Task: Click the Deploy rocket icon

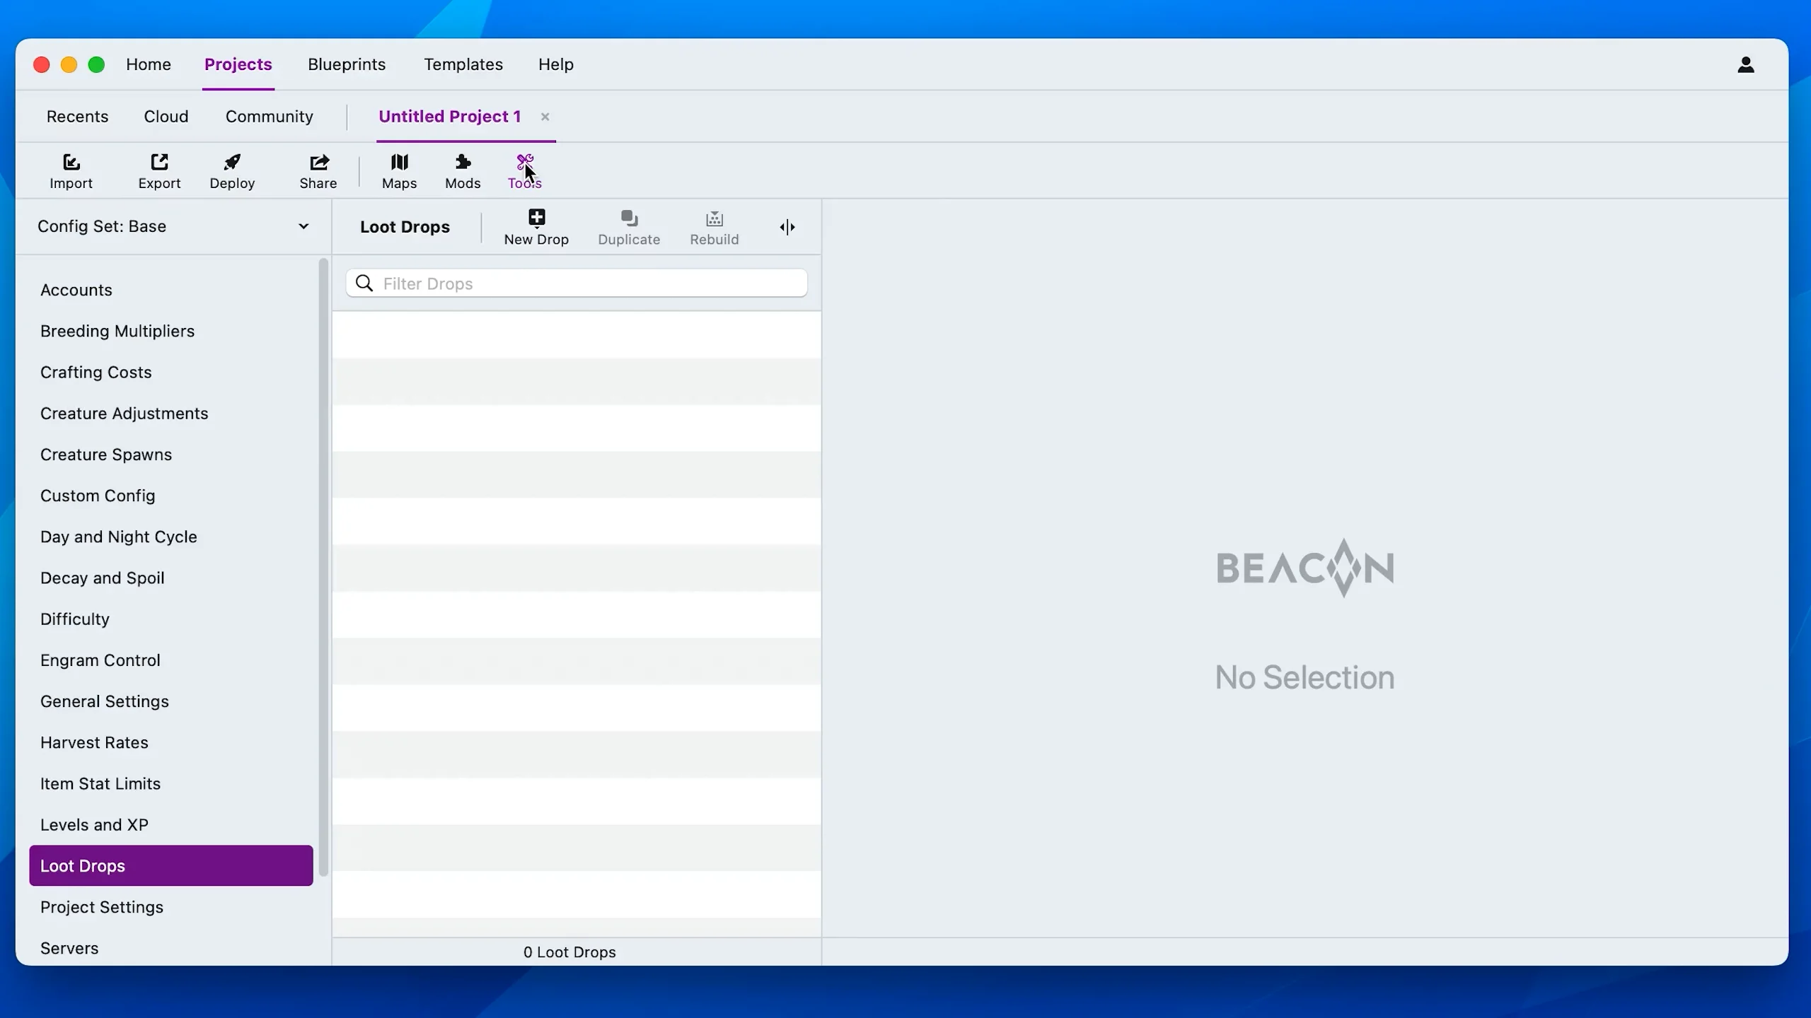Action: coord(232,163)
